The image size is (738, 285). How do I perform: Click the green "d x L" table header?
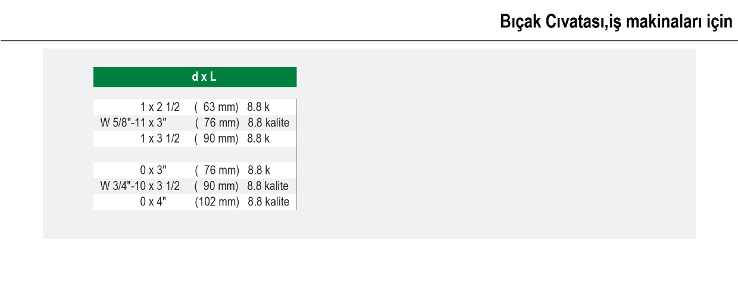(195, 77)
